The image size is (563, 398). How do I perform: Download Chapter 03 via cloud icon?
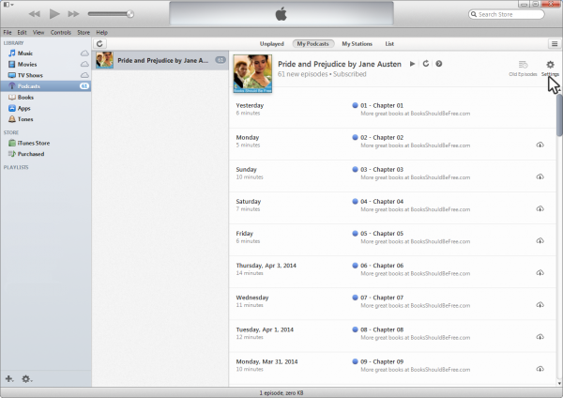coord(540,176)
